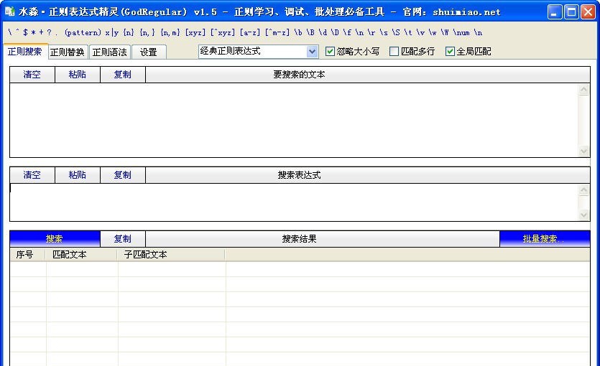Click 粘贴 for 要搜索的文本
Screen dimensions: 600x366
[x=78, y=75]
